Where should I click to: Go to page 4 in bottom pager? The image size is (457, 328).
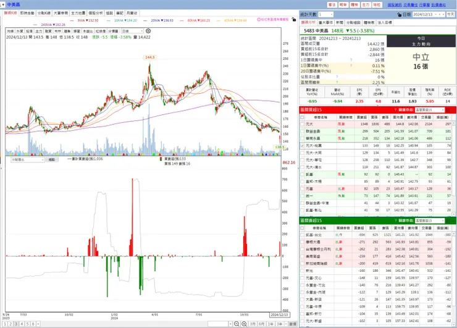coord(22,324)
